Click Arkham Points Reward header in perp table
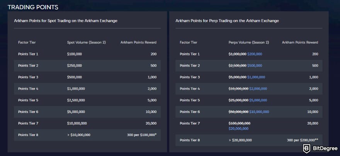The image size is (340, 156). pos(300,43)
